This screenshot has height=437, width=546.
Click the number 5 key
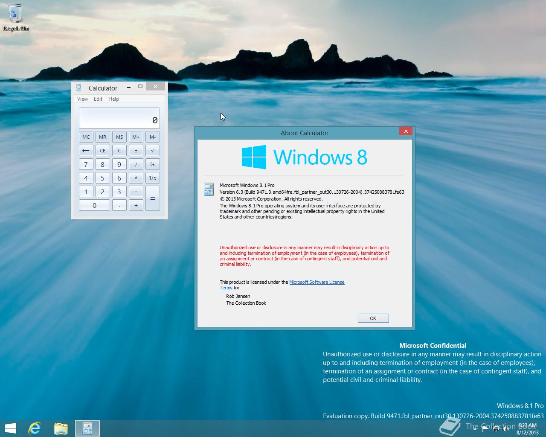coord(102,178)
